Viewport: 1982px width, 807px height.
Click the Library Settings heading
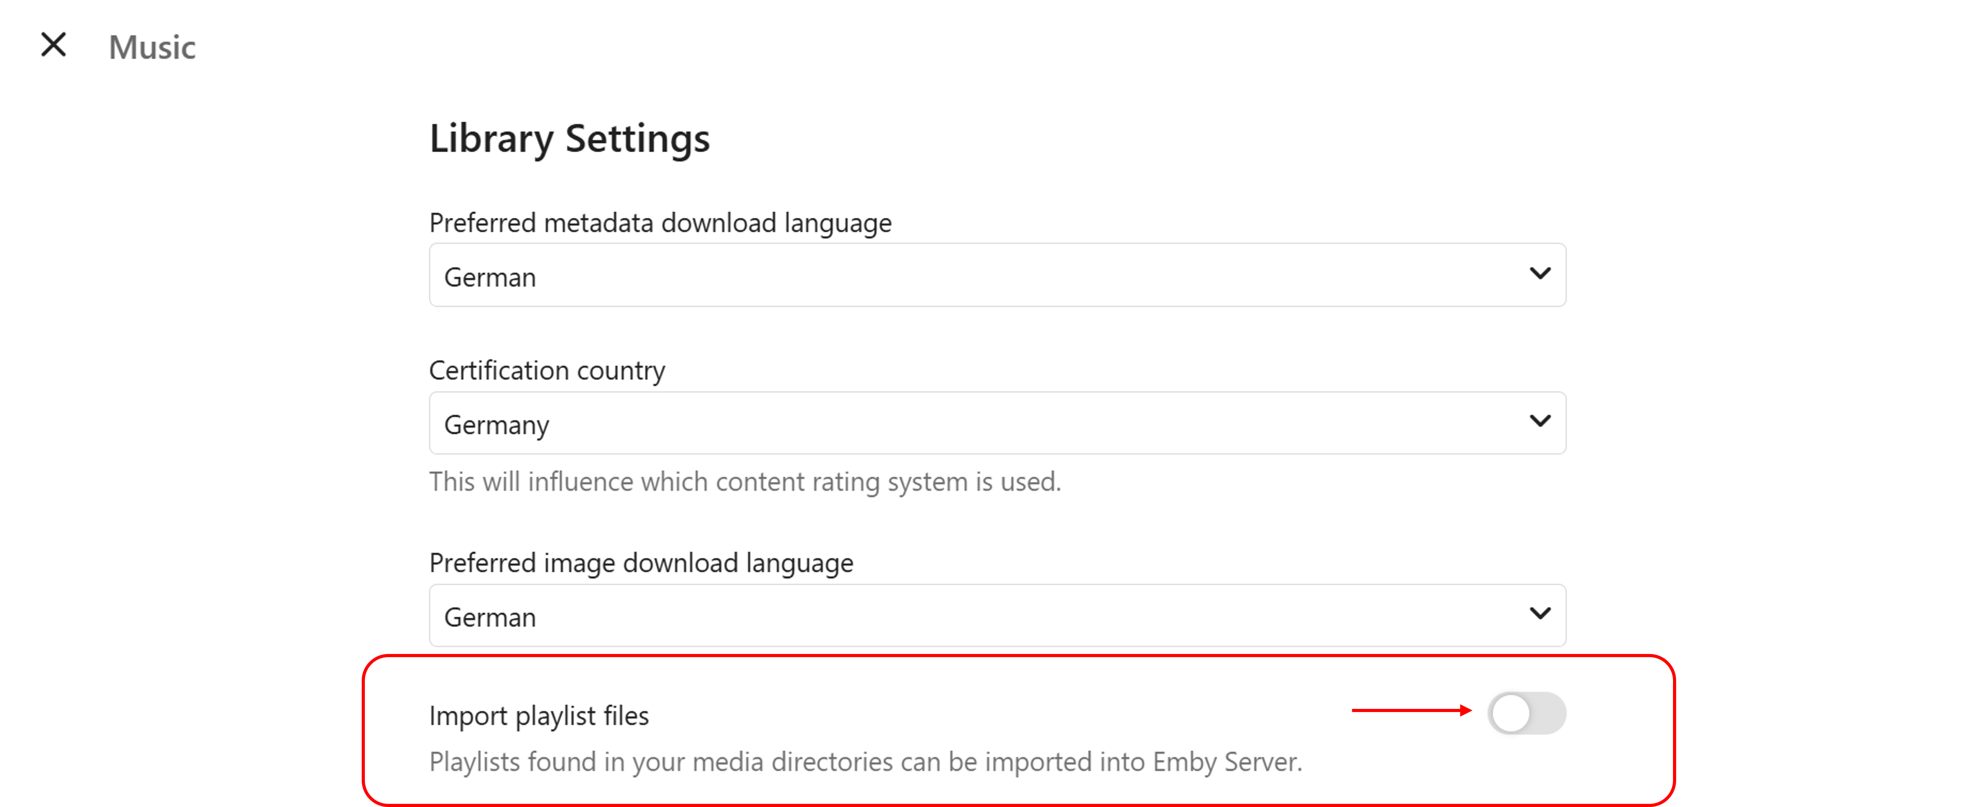coord(569,139)
